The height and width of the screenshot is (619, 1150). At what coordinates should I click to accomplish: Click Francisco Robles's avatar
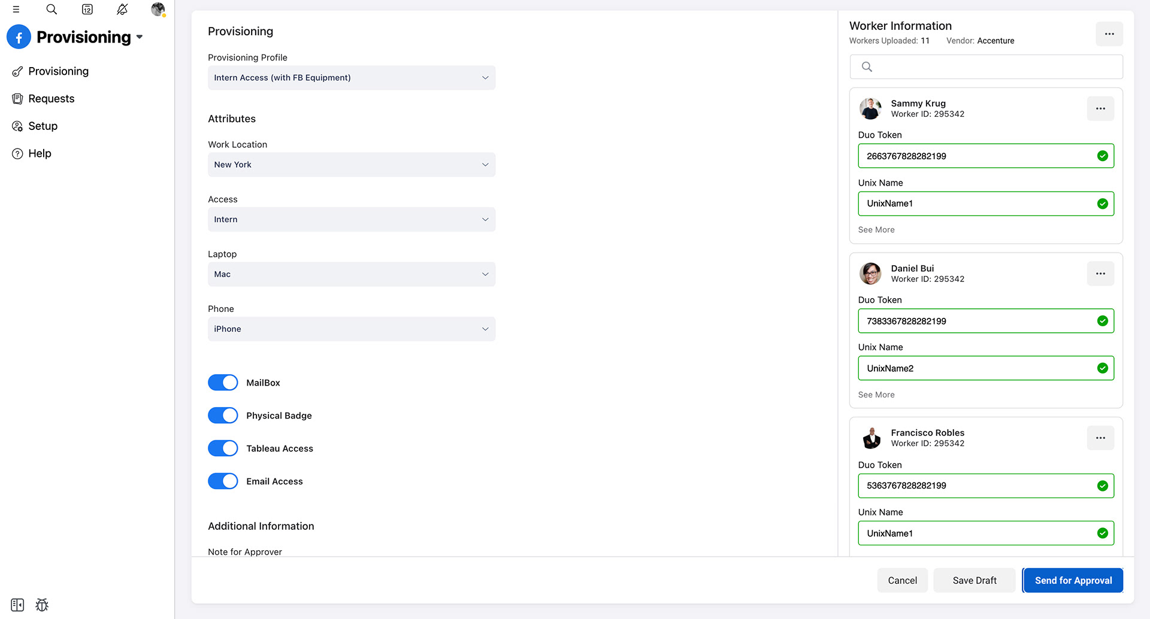871,438
